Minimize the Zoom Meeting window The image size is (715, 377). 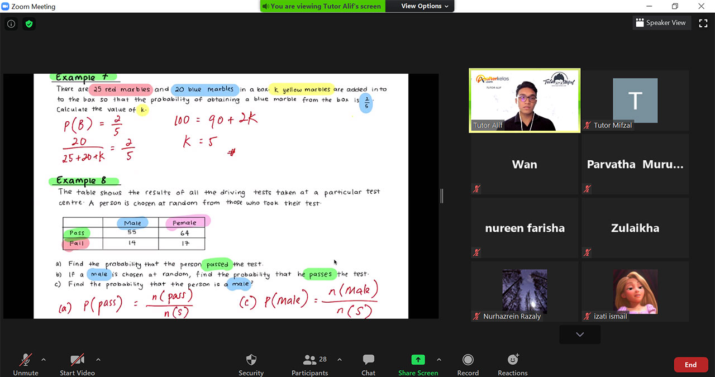pyautogui.click(x=649, y=6)
